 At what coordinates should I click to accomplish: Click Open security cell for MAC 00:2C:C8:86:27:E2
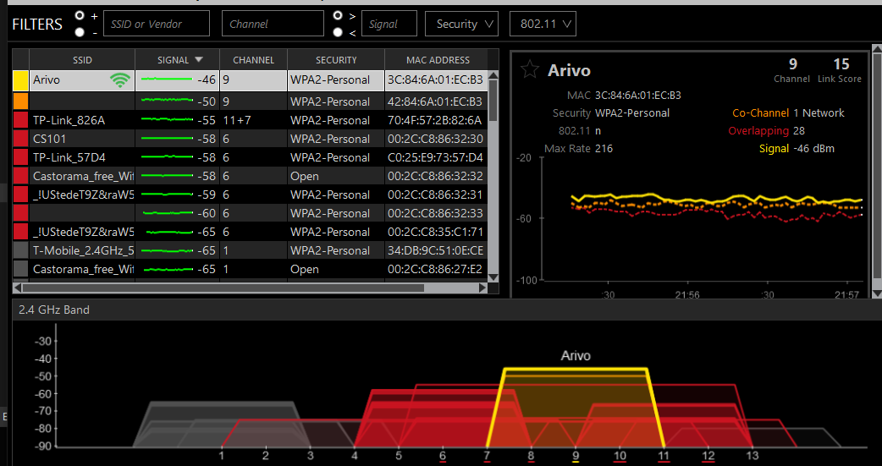[x=336, y=269]
